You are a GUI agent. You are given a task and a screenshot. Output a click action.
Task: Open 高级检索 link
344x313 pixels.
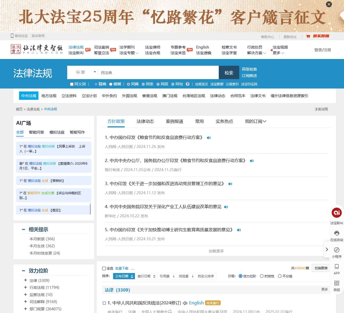249,69
